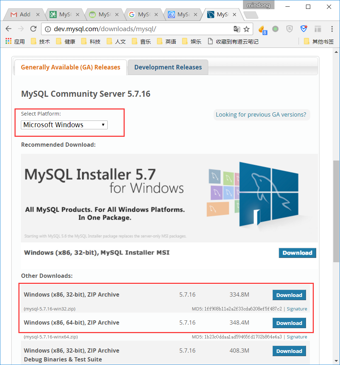
Task: Open the 健康 bookmarks folder
Action: (66, 41)
